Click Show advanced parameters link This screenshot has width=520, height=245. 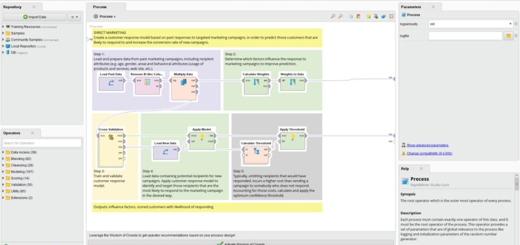click(x=427, y=145)
